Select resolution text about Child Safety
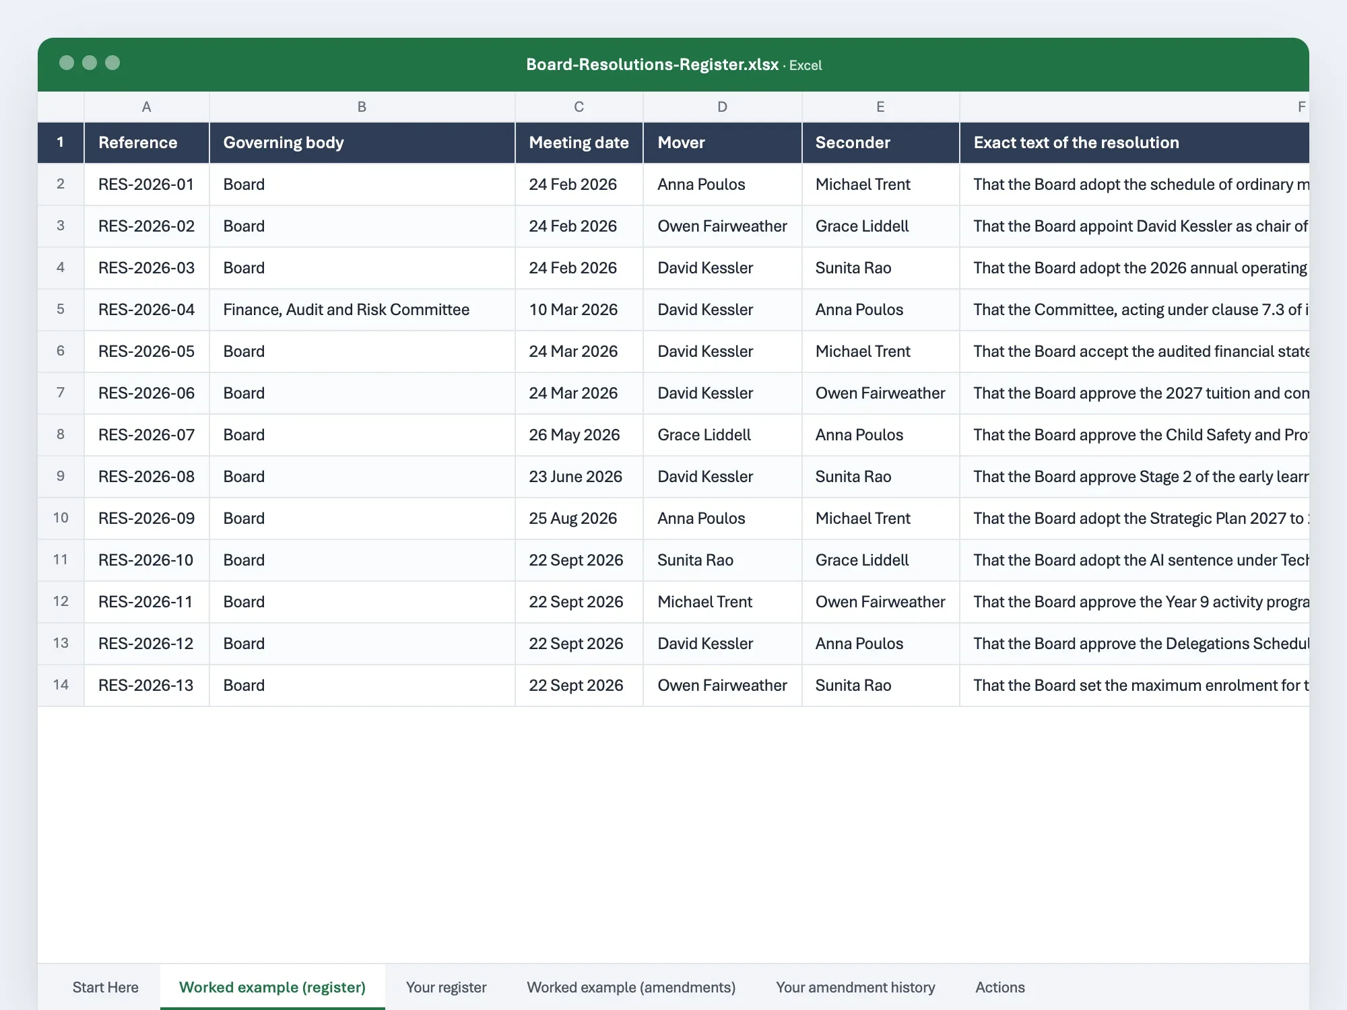Screen dimensions: 1347x1010 [1135, 434]
